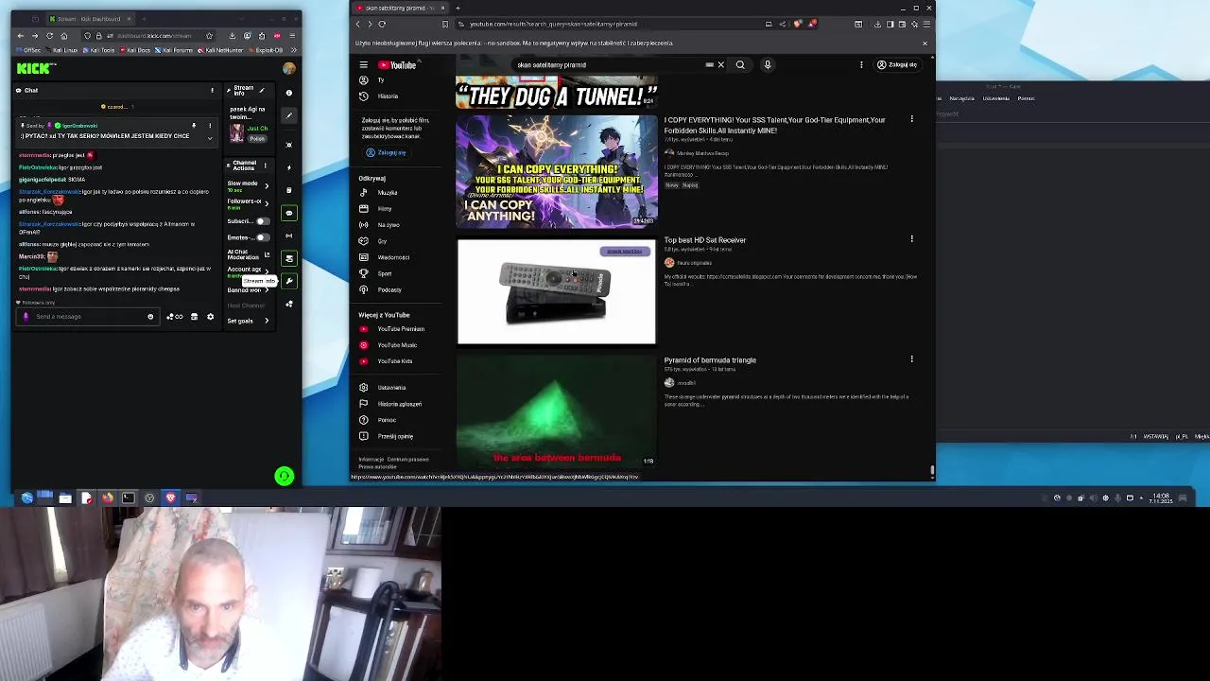Click Zaloguj się button in YouTube header
Viewport: 1210px width, 681px height.
point(896,65)
